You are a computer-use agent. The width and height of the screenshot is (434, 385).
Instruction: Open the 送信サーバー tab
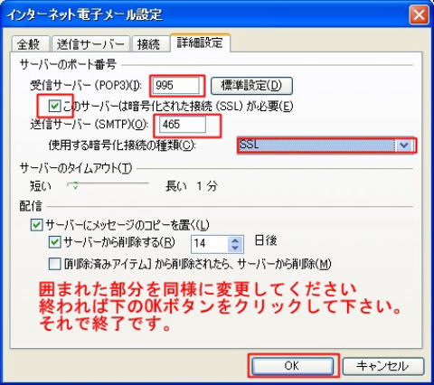click(90, 44)
